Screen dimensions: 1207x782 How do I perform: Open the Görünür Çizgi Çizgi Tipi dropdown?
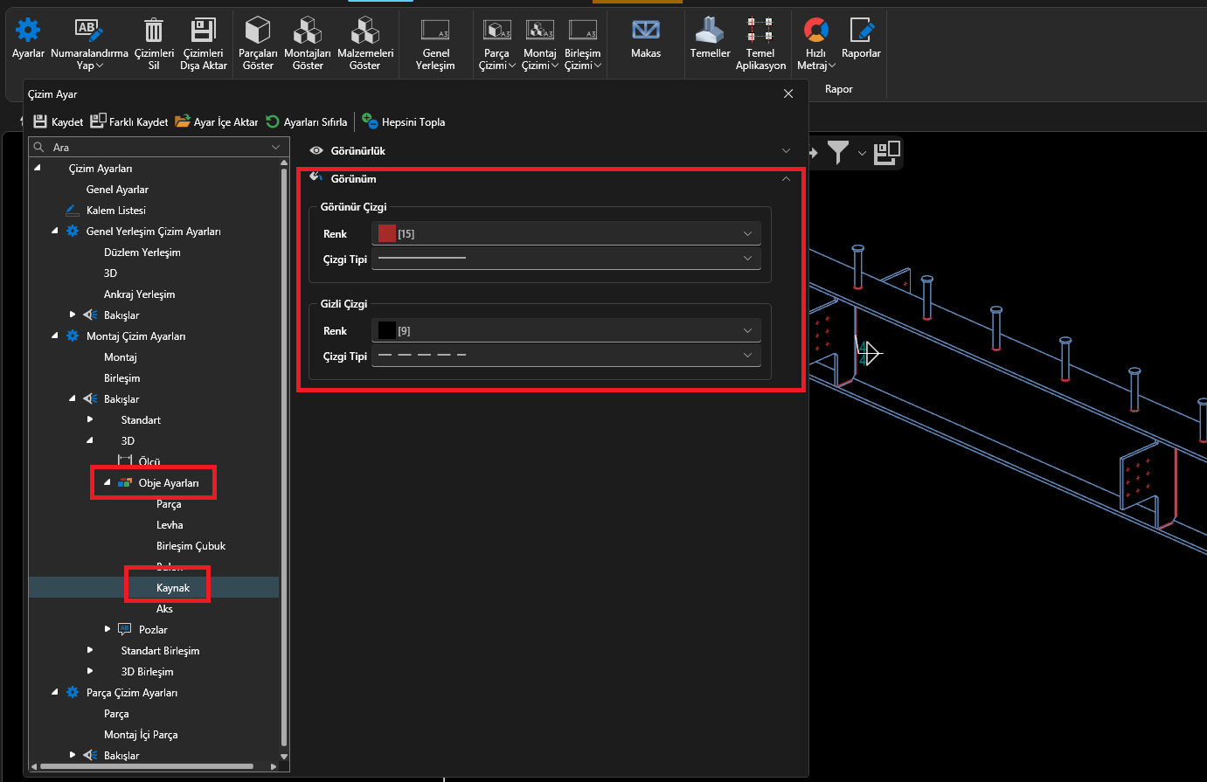[566, 259]
